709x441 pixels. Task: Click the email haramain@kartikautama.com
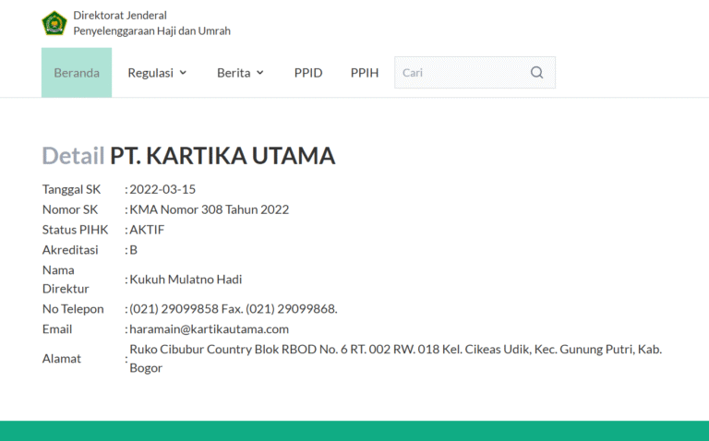coord(209,329)
